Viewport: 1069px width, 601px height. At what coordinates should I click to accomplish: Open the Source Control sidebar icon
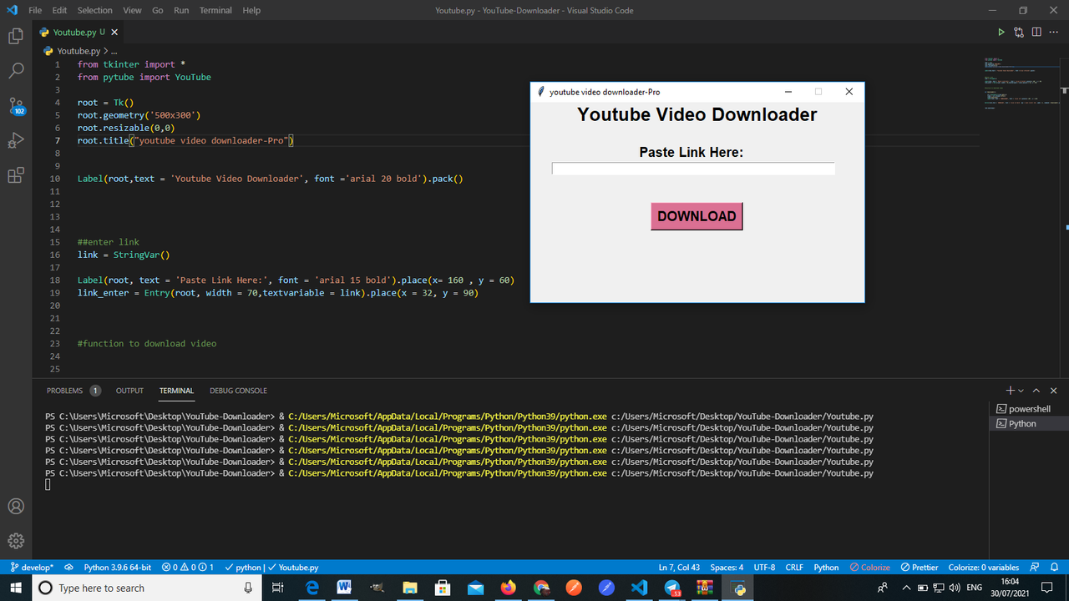(15, 108)
